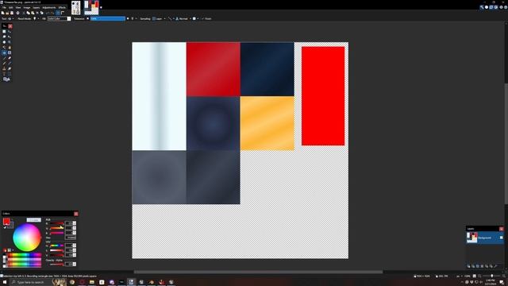508x286 pixels.
Task: Click the Redo toolbar icon
Action: (52, 13)
